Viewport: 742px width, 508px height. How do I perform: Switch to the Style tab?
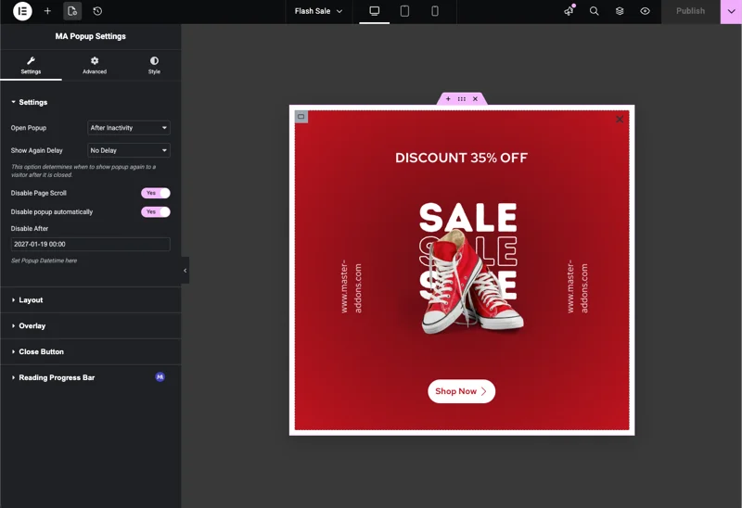click(154, 65)
